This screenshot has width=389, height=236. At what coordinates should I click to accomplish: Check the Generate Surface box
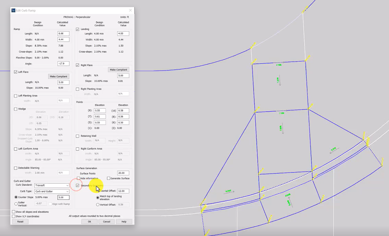click(x=108, y=178)
